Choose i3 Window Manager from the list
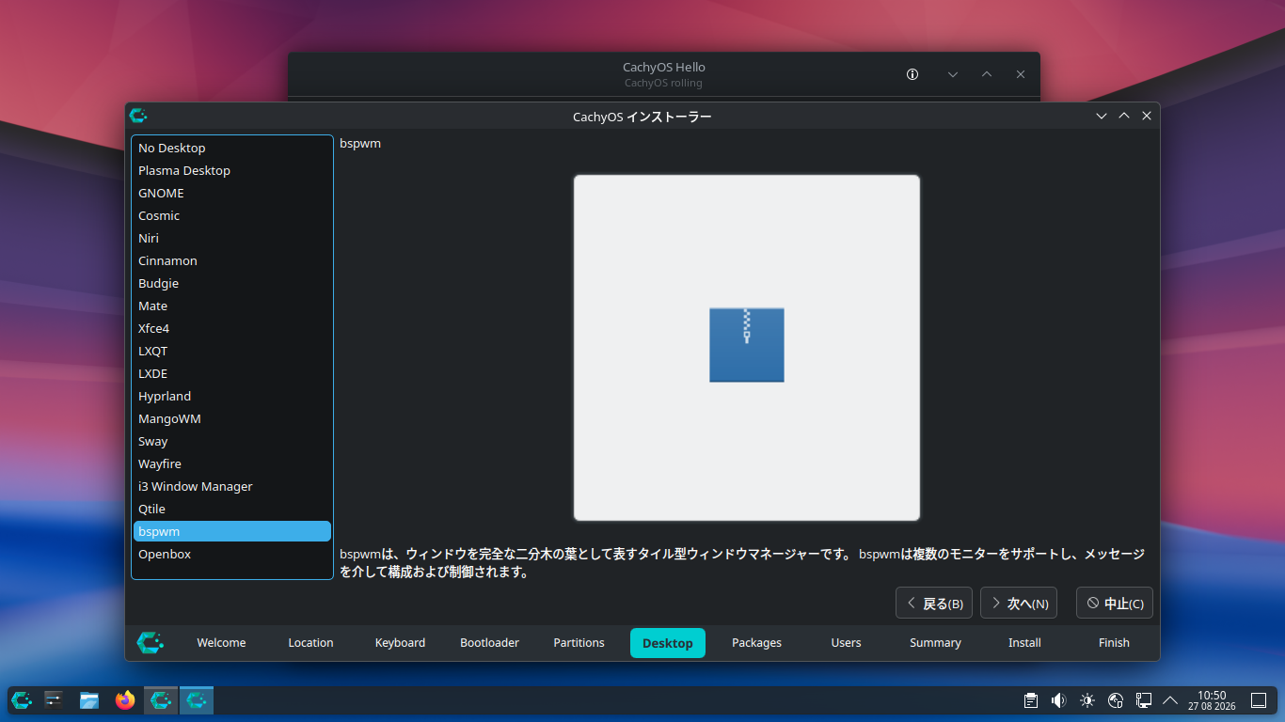Screen dimensions: 1285x722 point(232,486)
